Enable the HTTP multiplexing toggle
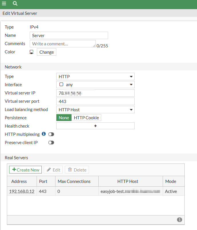This screenshot has height=230, width=197. (x=51, y=134)
